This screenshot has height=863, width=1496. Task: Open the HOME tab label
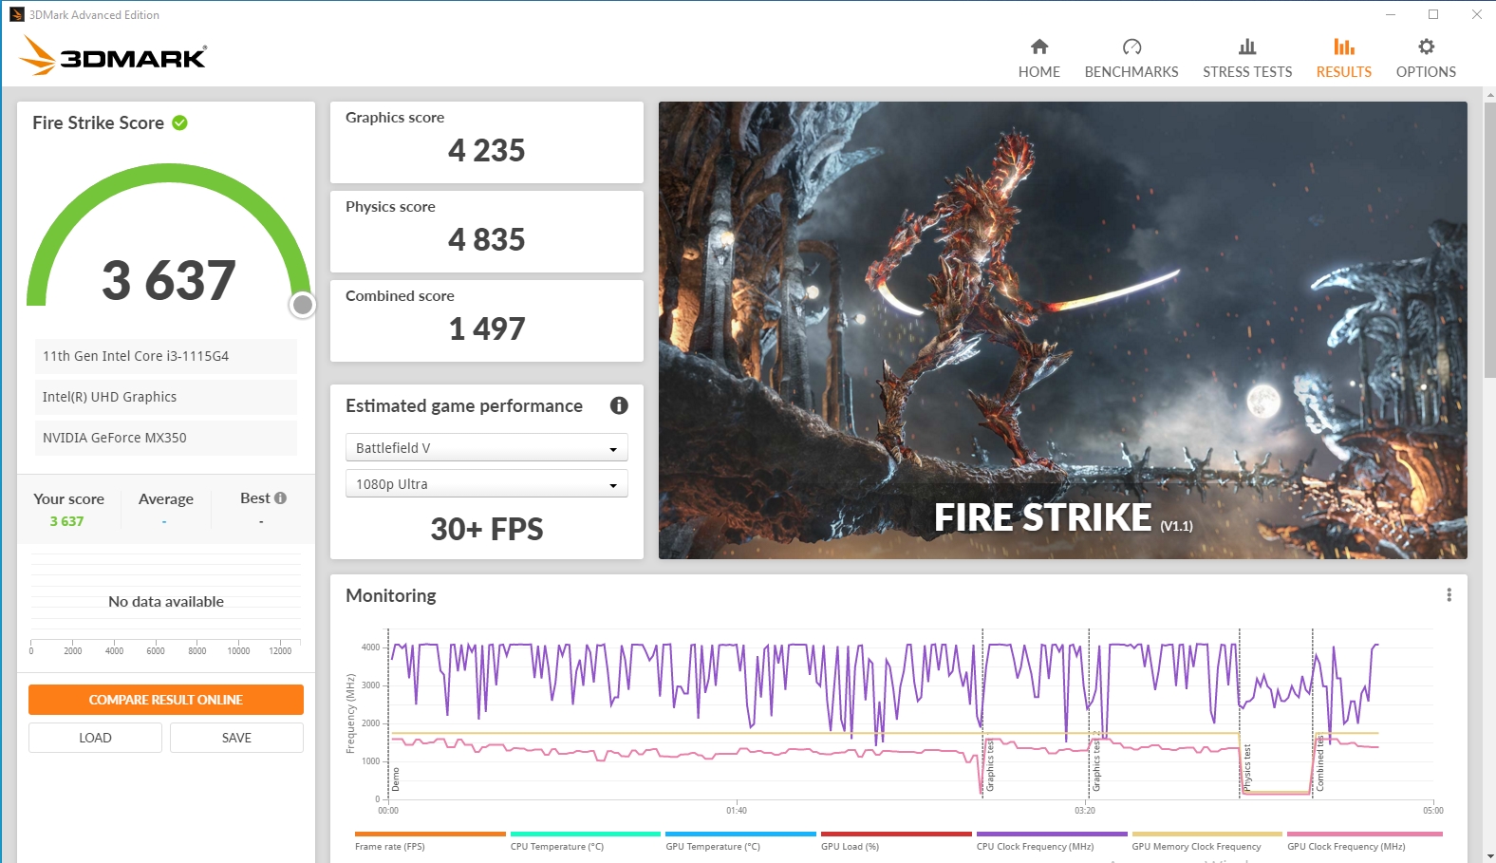pyautogui.click(x=1039, y=72)
